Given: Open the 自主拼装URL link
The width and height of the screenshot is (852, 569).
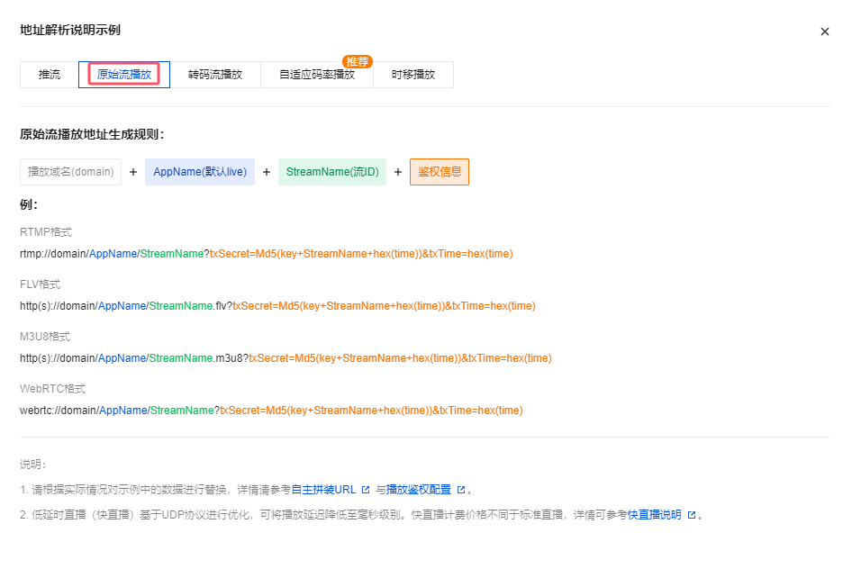Looking at the screenshot, I should coord(324,489).
